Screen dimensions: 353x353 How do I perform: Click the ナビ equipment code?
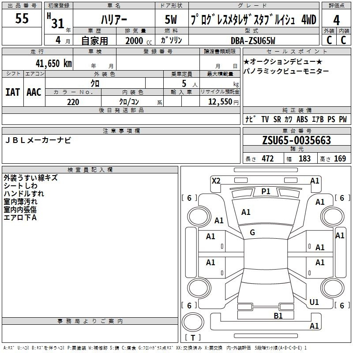pyautogui.click(x=251, y=119)
